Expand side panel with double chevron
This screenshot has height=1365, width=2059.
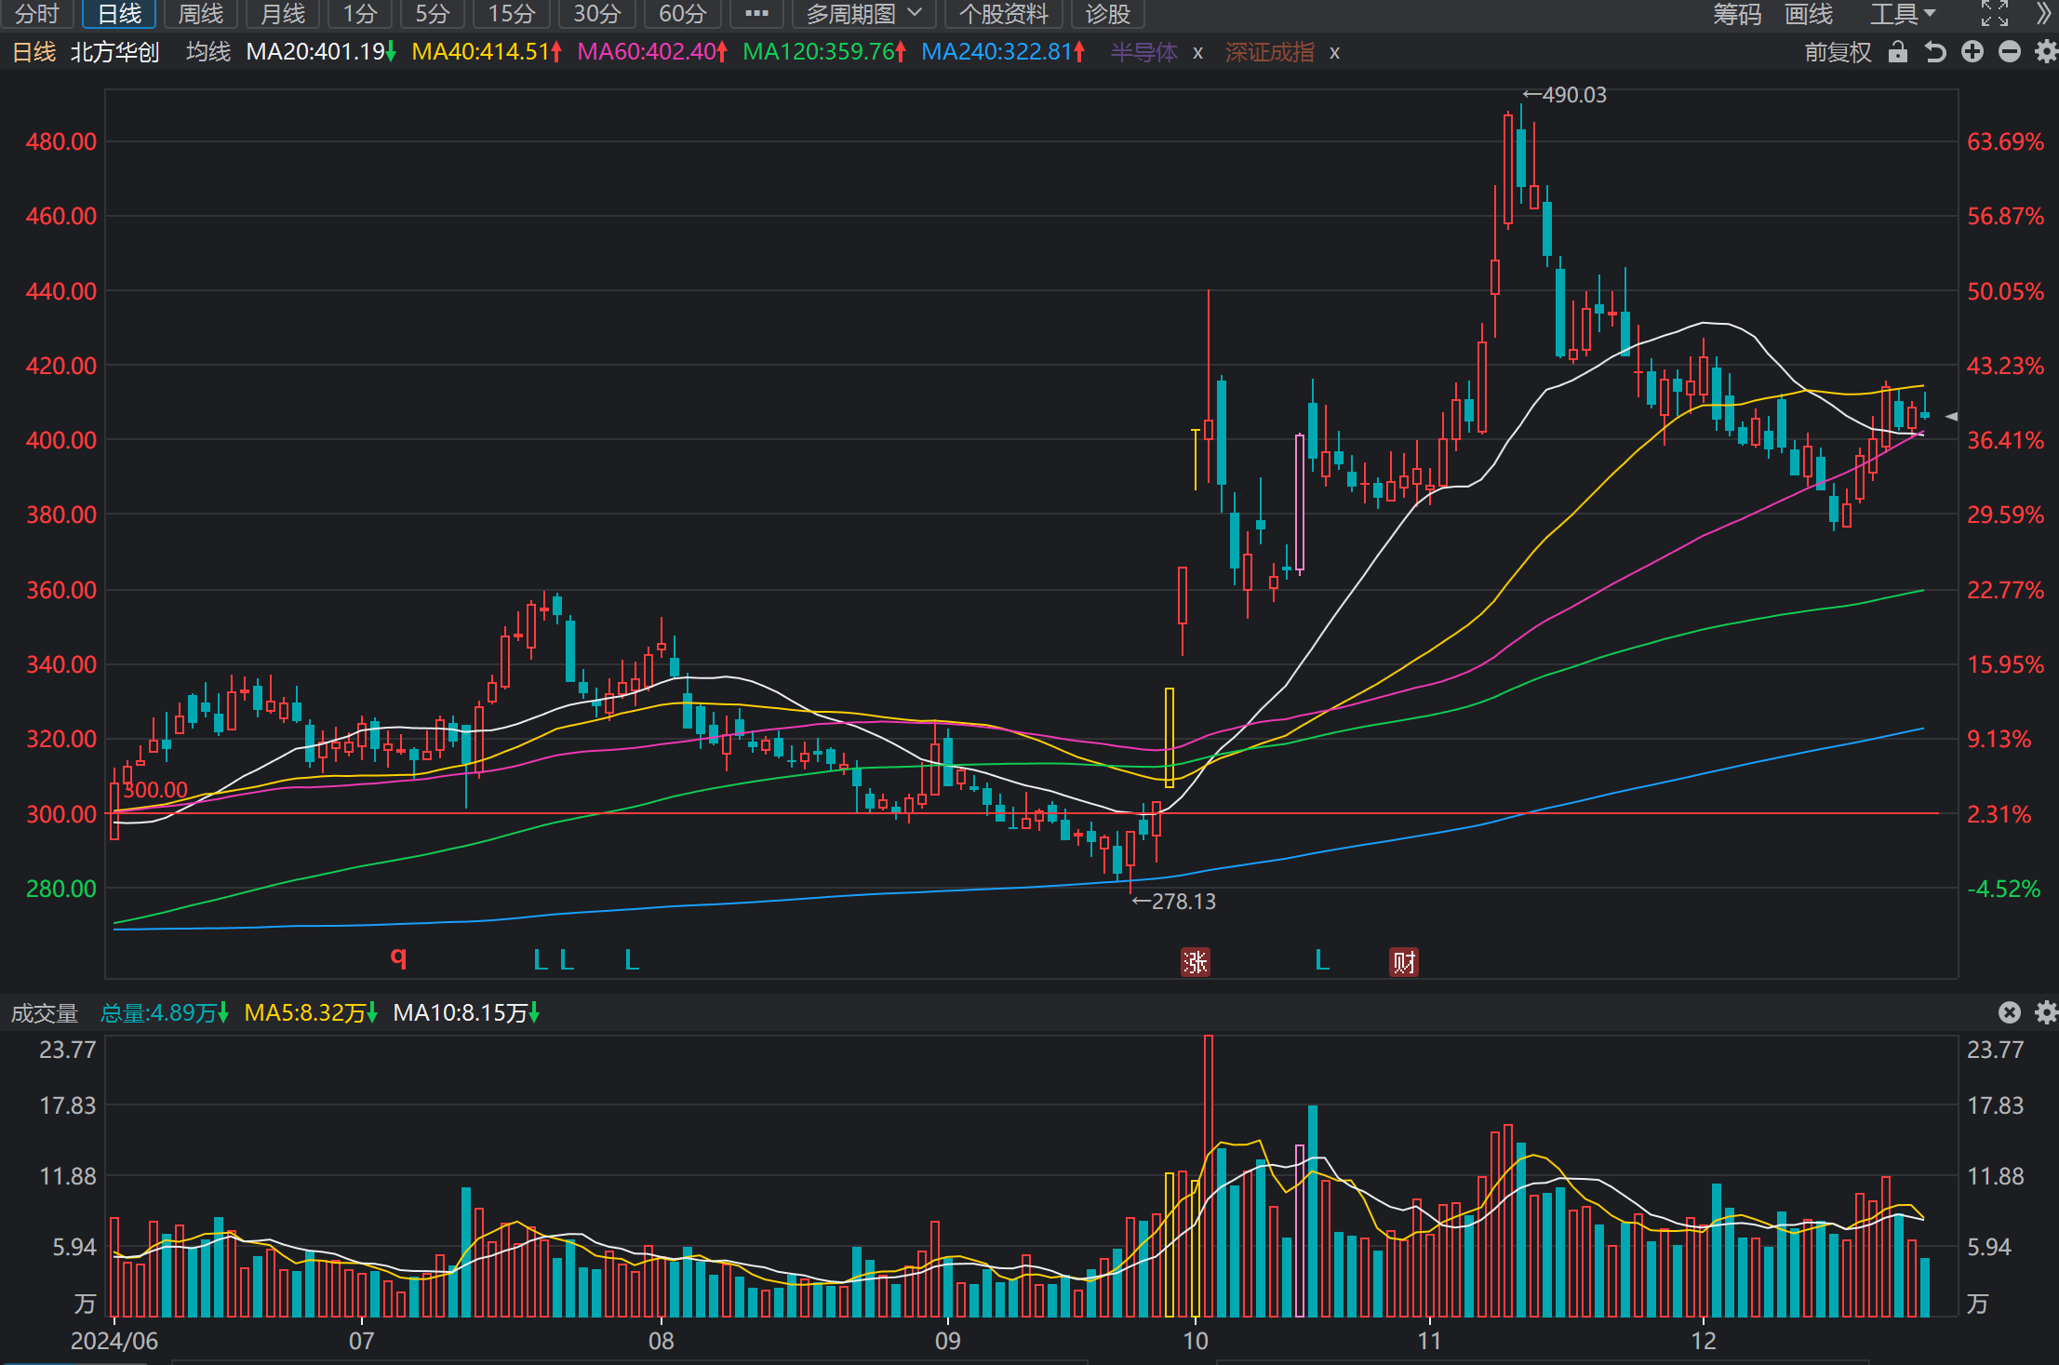pos(2043,14)
